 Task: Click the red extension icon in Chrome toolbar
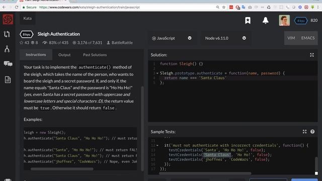click(x=231, y=7)
